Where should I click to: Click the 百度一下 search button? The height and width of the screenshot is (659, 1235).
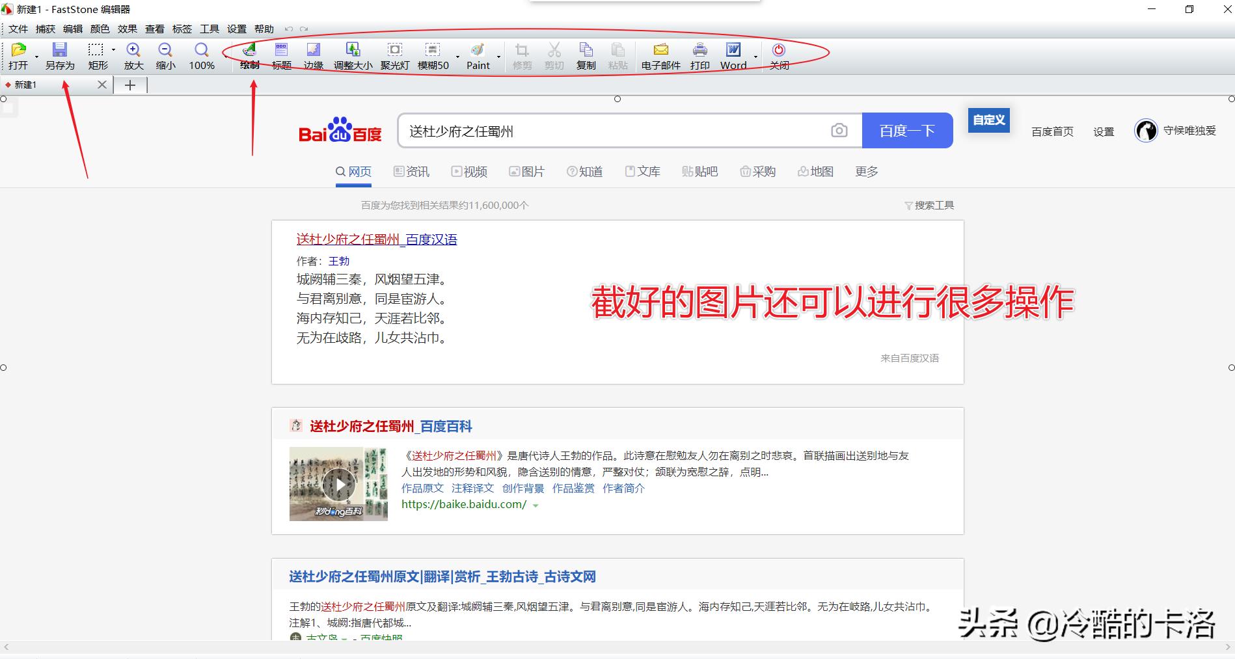click(x=907, y=130)
